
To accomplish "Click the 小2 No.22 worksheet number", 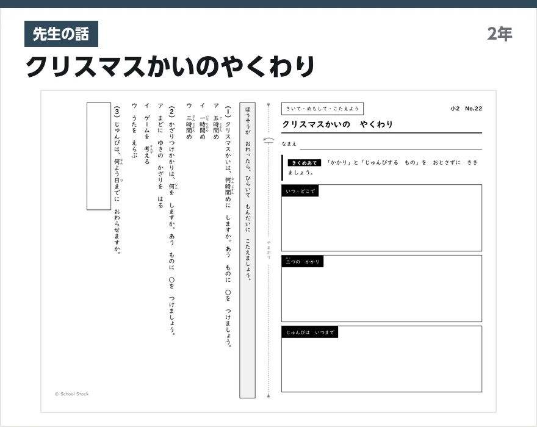I will (x=466, y=109).
